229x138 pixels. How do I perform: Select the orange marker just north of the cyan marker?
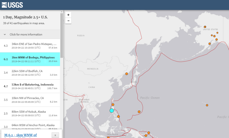click(113, 105)
